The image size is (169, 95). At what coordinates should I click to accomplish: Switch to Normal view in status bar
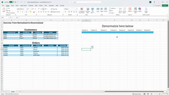(x=144, y=94)
